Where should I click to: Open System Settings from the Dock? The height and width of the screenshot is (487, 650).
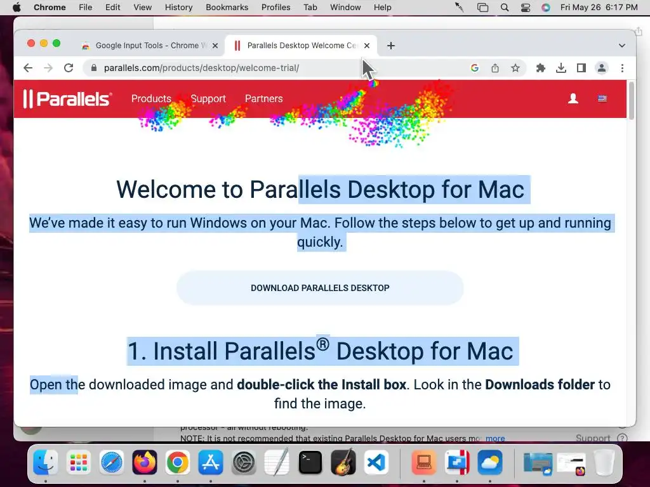coord(244,462)
